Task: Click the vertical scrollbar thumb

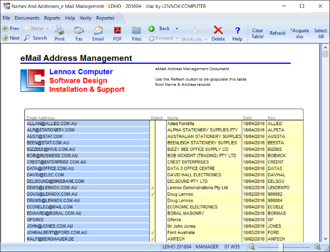Action: [x=326, y=54]
